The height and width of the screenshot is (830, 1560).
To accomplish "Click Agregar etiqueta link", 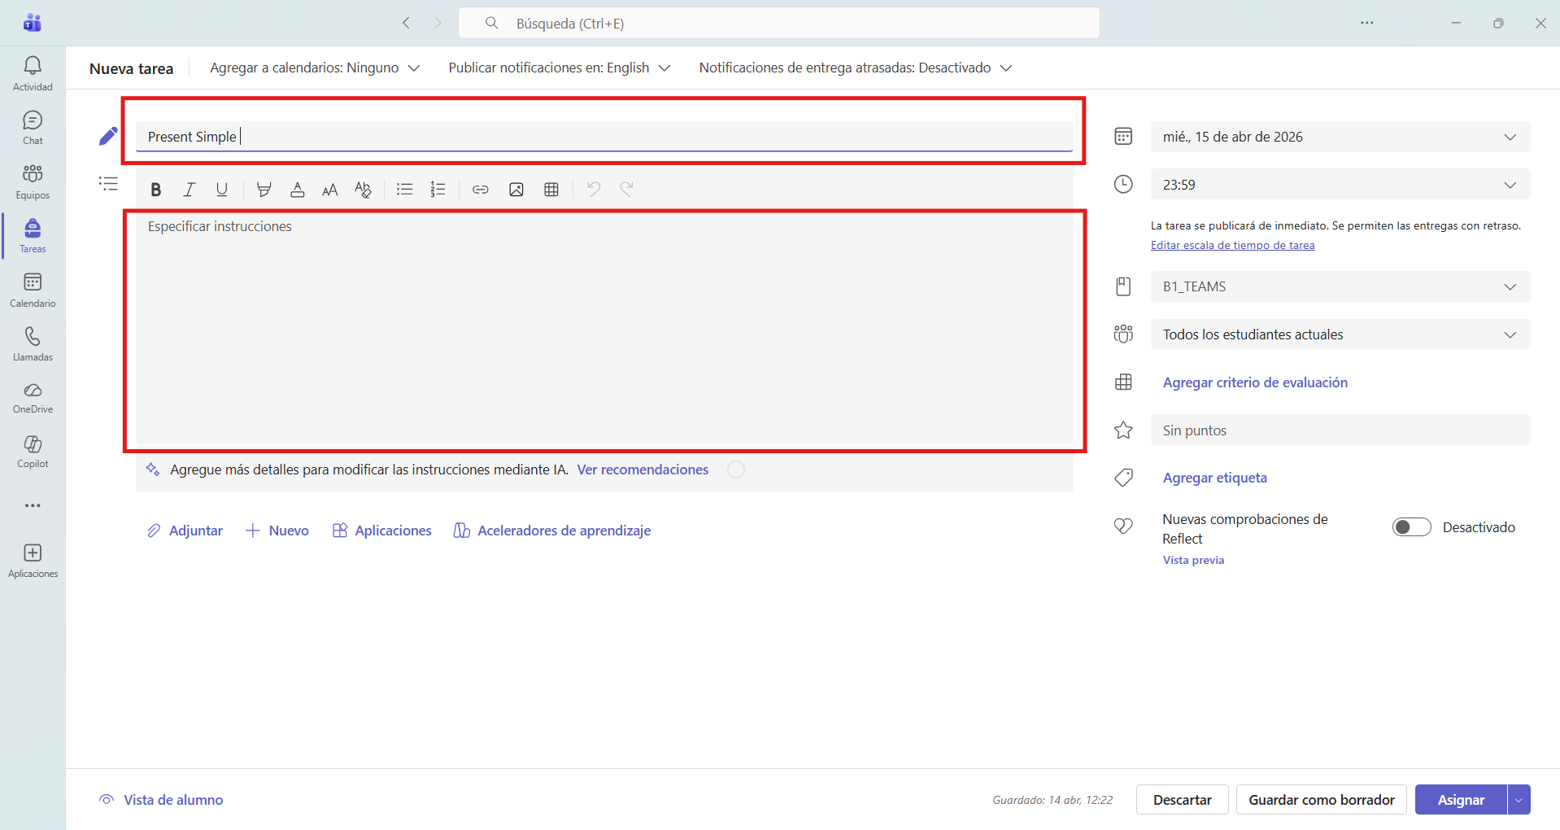I will (1215, 478).
